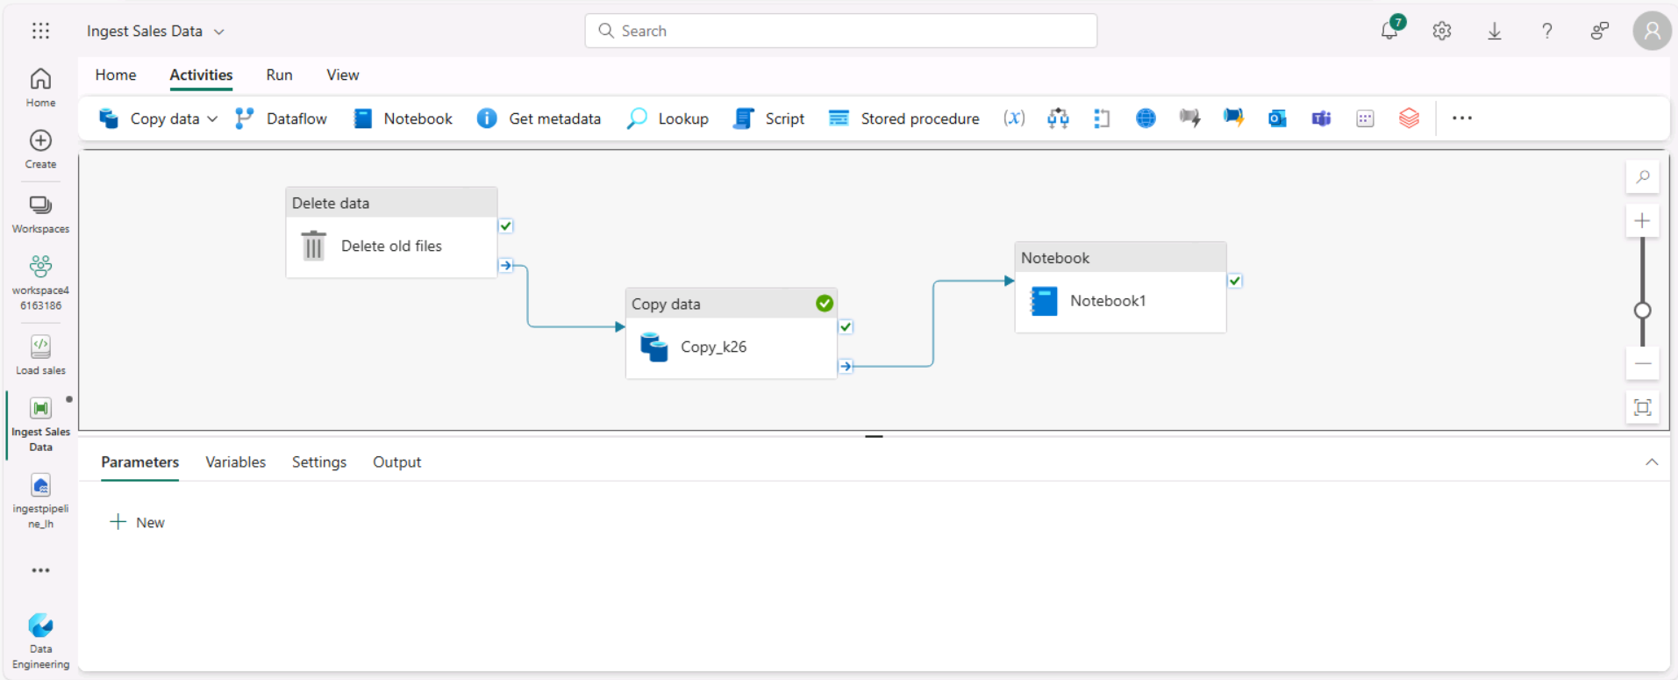Show more activities with toolbar ellipsis
1678x680 pixels.
[x=1461, y=118]
